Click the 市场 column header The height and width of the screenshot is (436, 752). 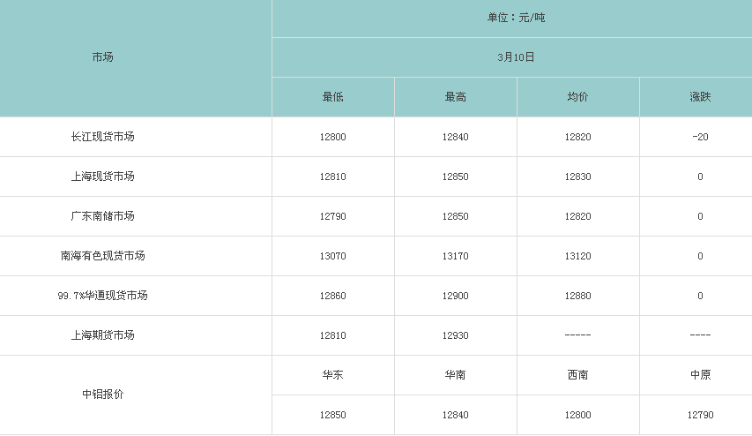(102, 57)
